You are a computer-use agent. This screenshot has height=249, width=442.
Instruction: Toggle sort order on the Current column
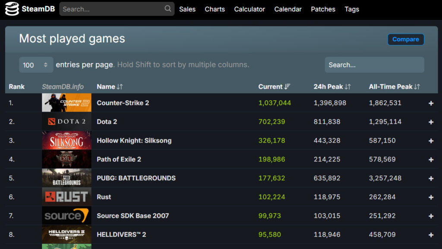click(x=274, y=86)
